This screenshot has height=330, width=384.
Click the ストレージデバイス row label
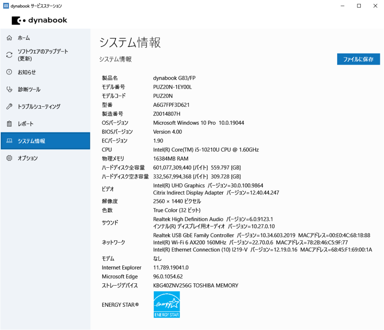(x=120, y=285)
